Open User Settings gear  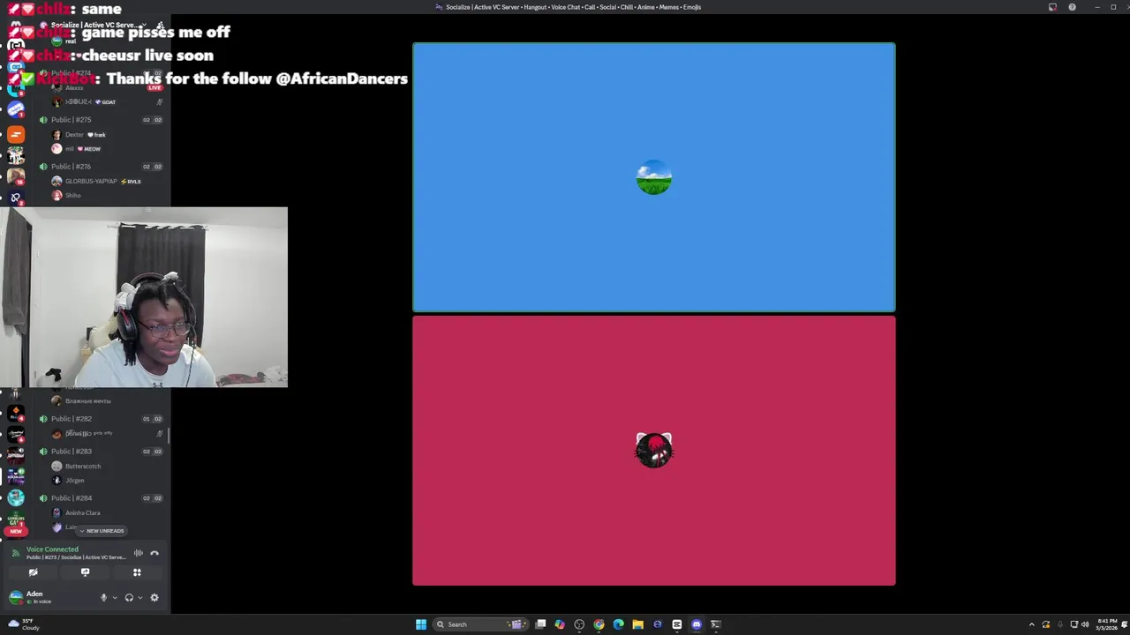click(x=154, y=597)
